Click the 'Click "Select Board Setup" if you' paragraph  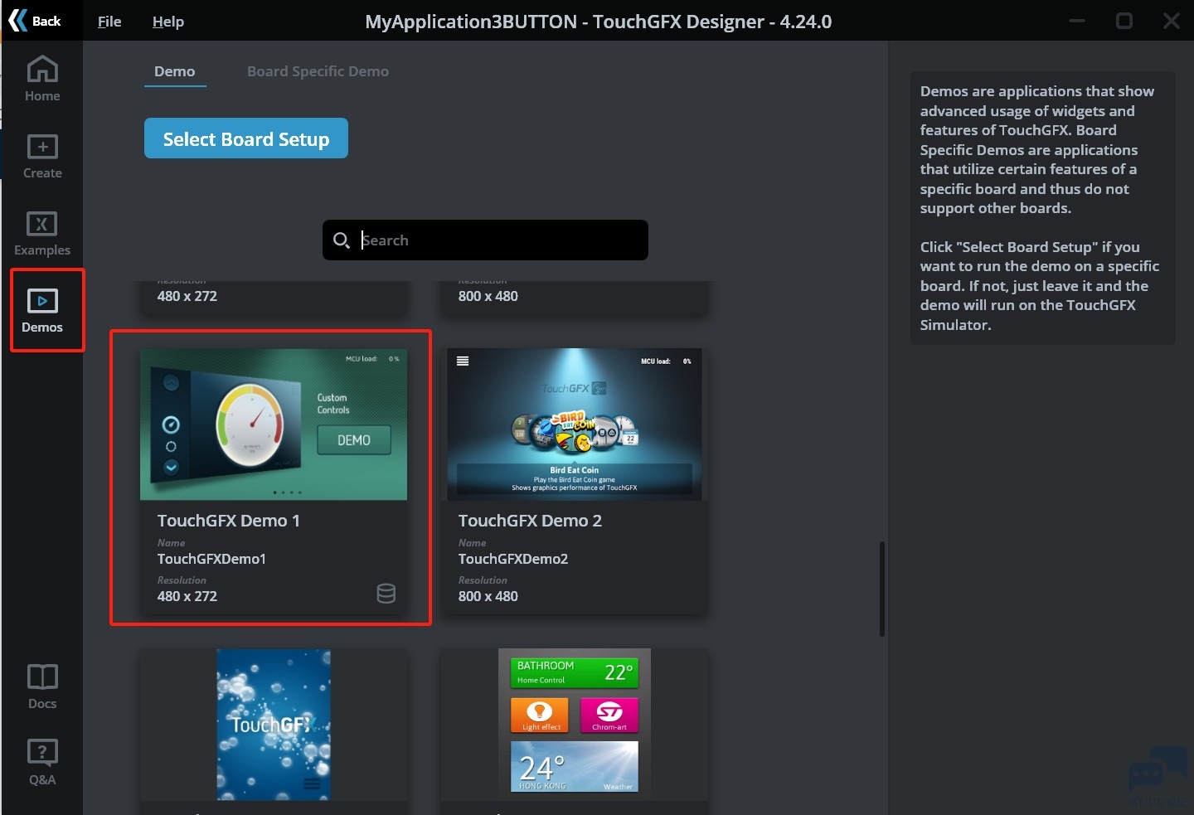tap(1040, 286)
